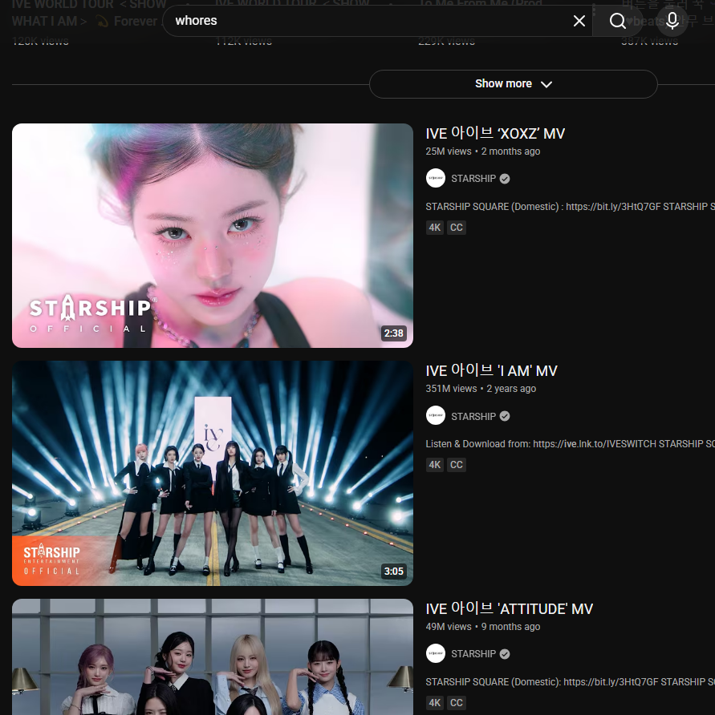Click the 4K badge under ATTITUDE video
Screen dimensions: 715x715
(435, 703)
